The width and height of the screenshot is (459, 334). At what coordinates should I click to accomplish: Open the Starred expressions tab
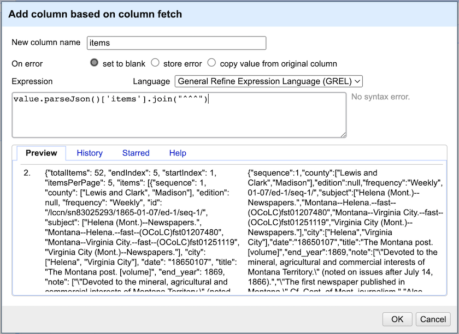pyautogui.click(x=136, y=153)
